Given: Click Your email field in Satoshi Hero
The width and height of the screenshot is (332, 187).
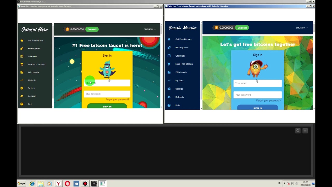Looking at the screenshot, I should pyautogui.click(x=107, y=83).
